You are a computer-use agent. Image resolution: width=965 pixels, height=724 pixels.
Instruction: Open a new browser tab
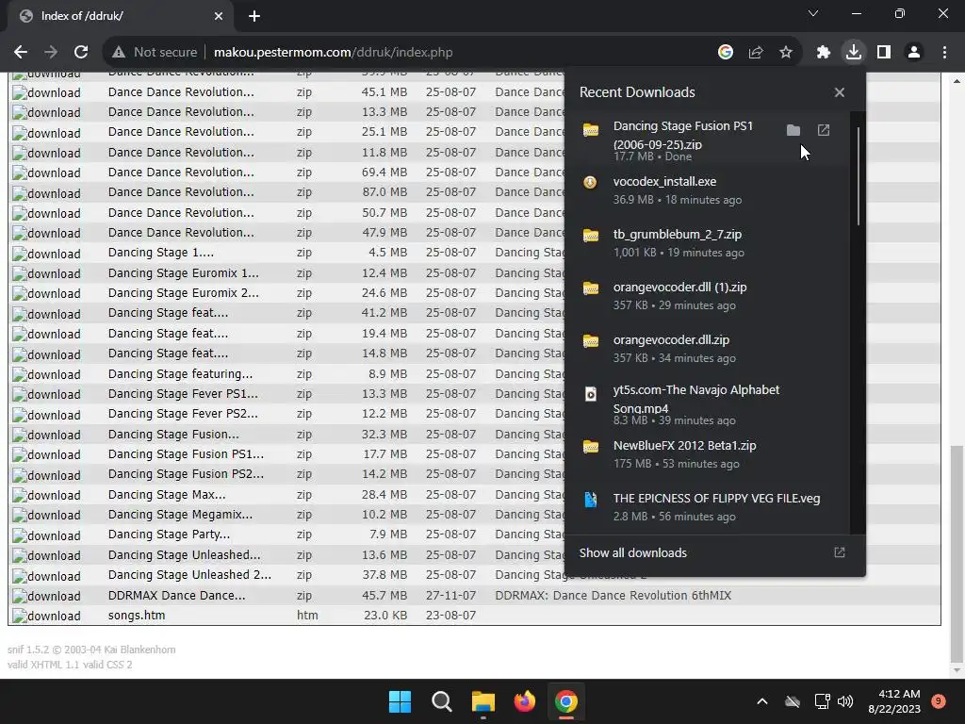tap(254, 16)
